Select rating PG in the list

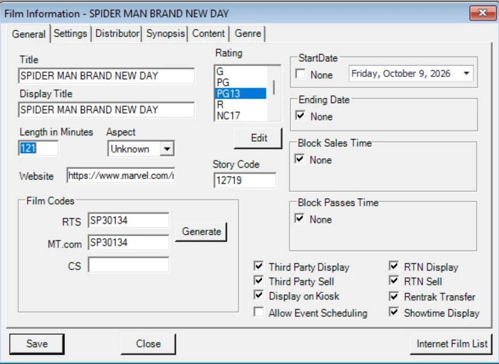point(240,82)
